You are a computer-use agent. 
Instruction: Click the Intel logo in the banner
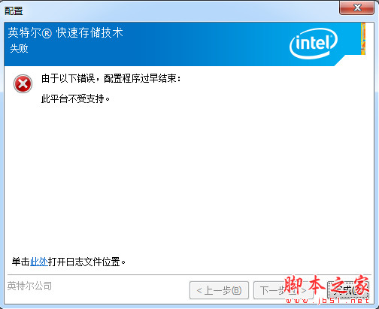[314, 44]
